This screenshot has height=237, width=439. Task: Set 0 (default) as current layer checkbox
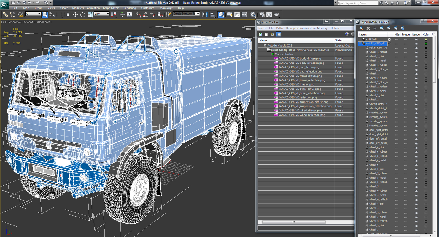point(389,39)
